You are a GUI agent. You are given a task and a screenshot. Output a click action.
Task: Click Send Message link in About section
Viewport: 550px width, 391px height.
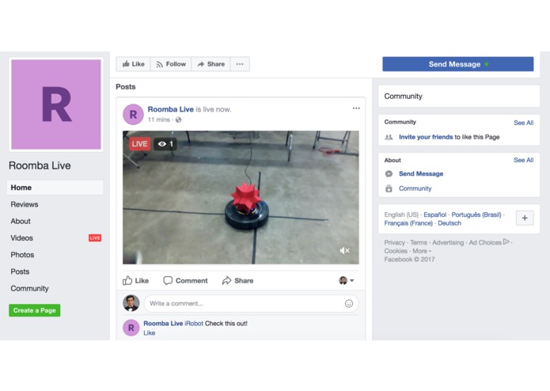click(x=421, y=173)
